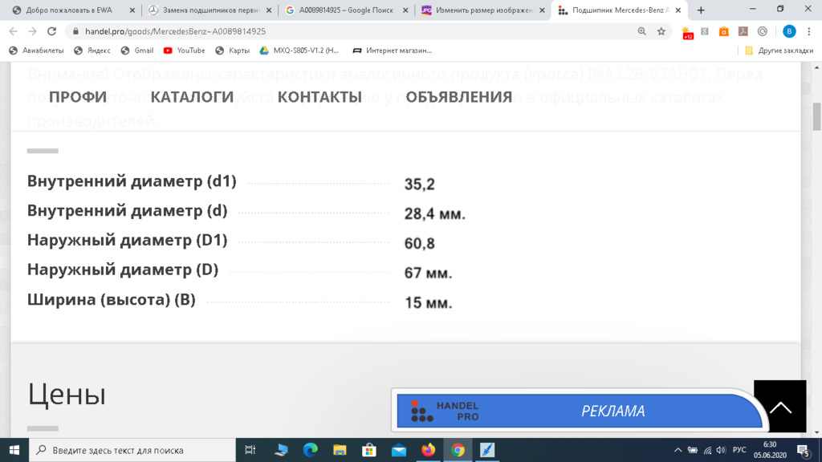Click the scroll-to-top arrow button

click(779, 407)
